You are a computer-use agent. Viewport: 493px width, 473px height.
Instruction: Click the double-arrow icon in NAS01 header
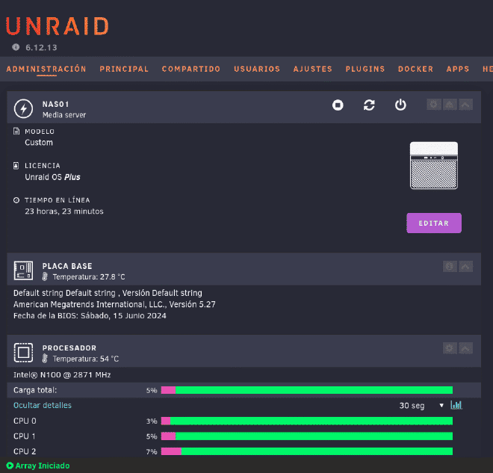pyautogui.click(x=450, y=105)
